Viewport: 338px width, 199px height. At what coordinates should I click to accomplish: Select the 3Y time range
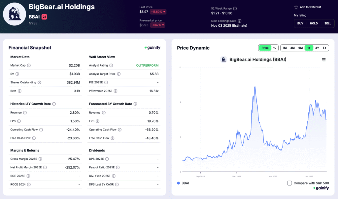317,48
